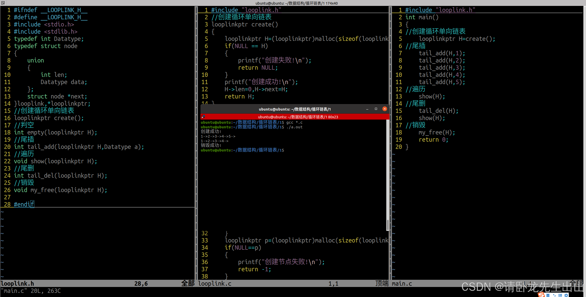Toggle 英 English/Chinese input mode
The width and height of the screenshot is (586, 297).
(548, 295)
